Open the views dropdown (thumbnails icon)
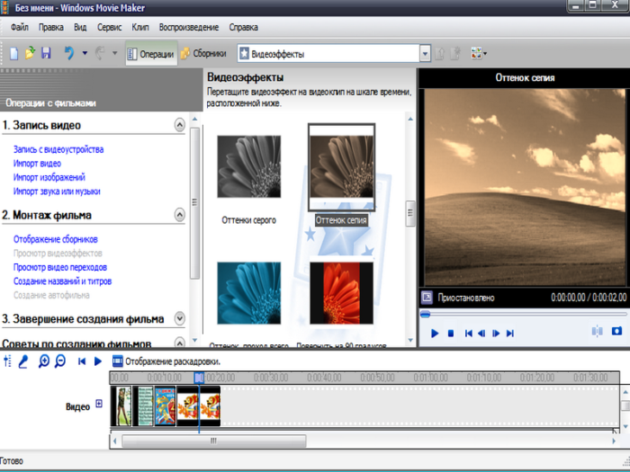 coord(479,53)
